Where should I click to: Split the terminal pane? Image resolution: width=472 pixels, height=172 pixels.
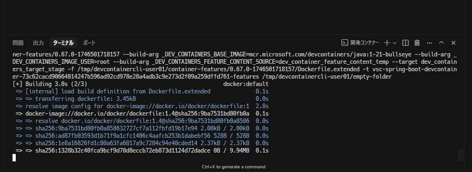pyautogui.click(x=405, y=43)
